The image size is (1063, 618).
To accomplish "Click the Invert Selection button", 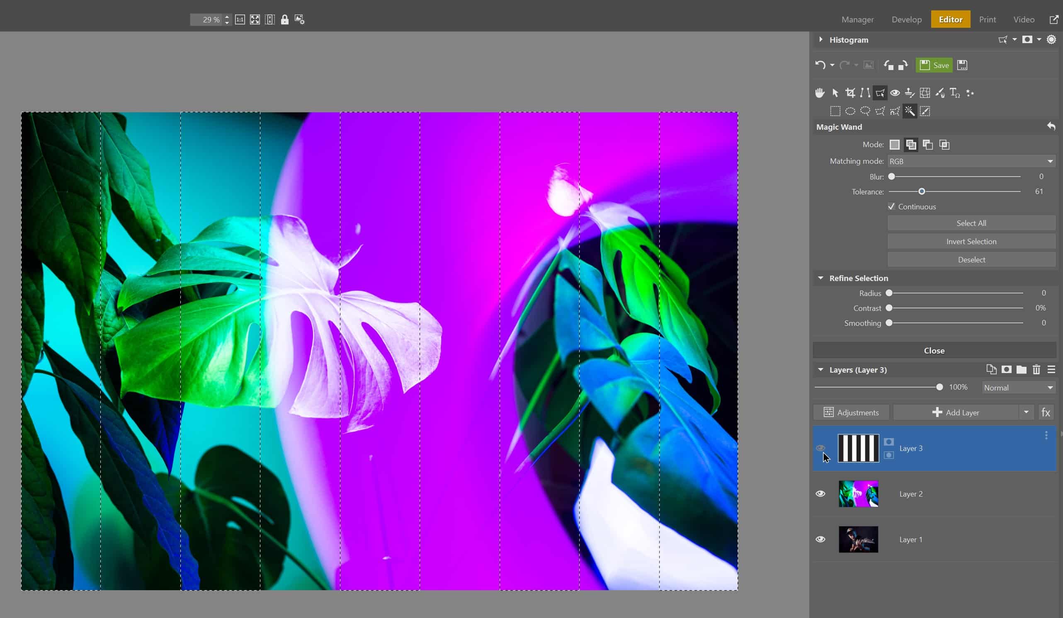I will 971,241.
